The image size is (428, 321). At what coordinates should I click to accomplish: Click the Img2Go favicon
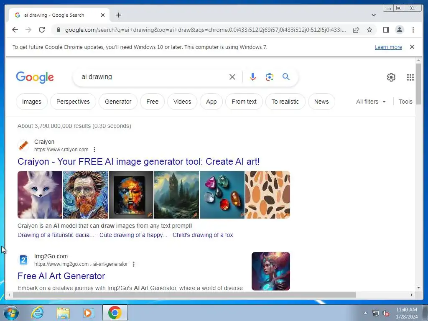23,260
